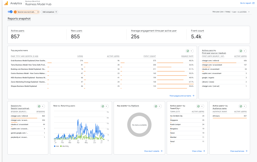Click the Google Analytics logo icon

6,3
